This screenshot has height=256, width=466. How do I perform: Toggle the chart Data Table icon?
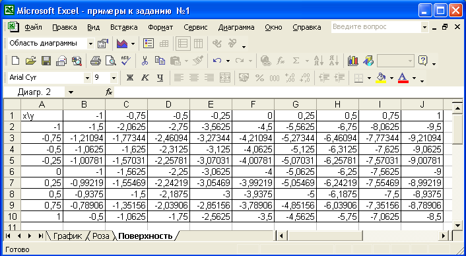click(x=164, y=44)
